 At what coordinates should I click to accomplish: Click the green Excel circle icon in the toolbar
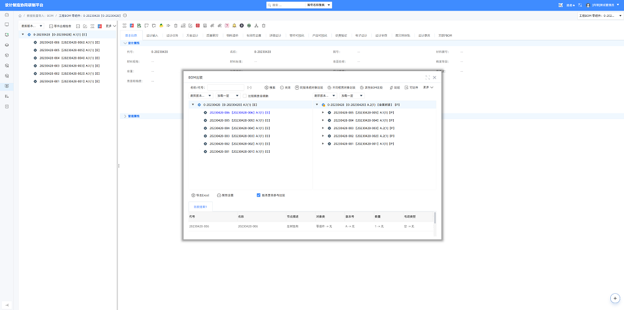tap(249, 26)
